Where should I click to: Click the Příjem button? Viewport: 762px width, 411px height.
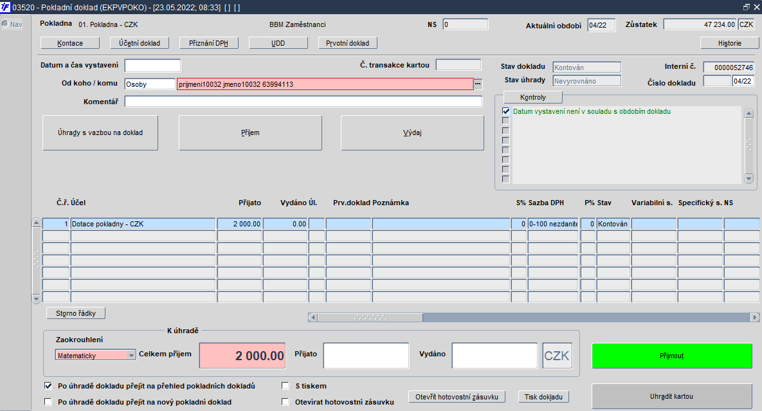click(250, 132)
